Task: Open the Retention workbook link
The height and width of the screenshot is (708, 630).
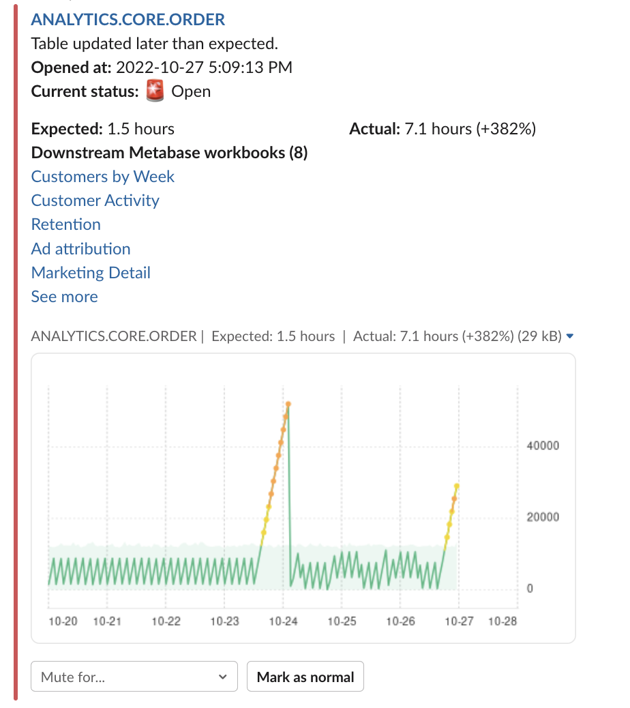Action: pyautogui.click(x=66, y=224)
